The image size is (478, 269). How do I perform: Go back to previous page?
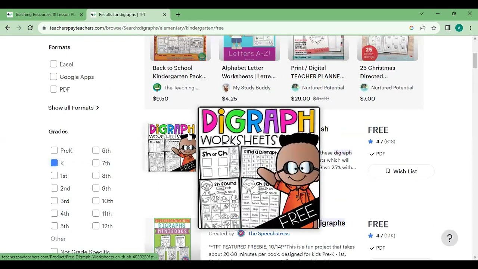7,28
